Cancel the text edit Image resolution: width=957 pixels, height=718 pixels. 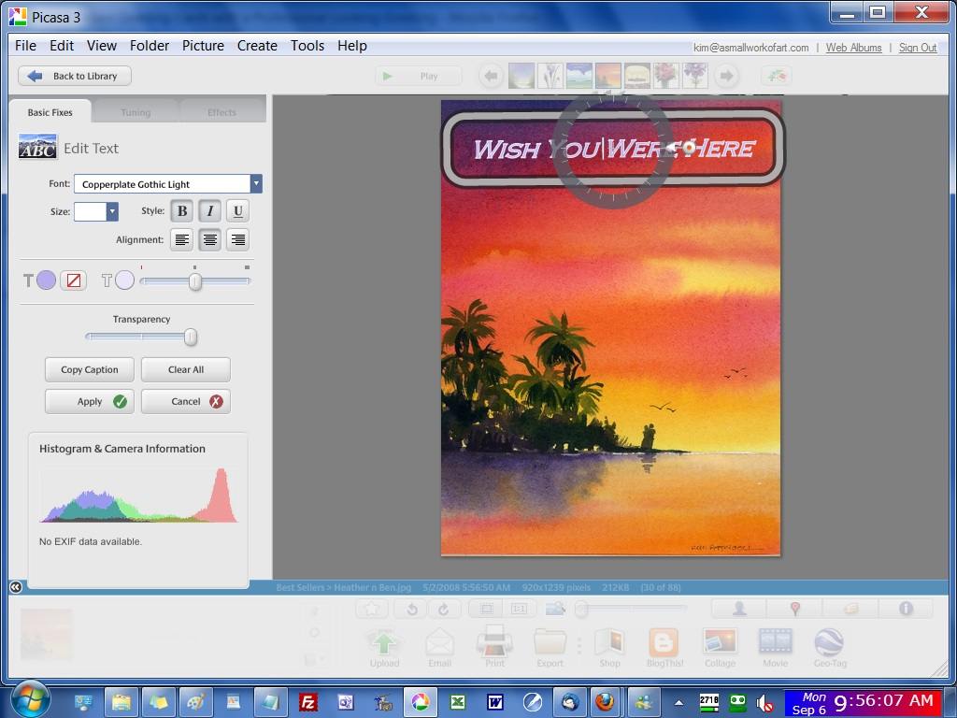[186, 401]
